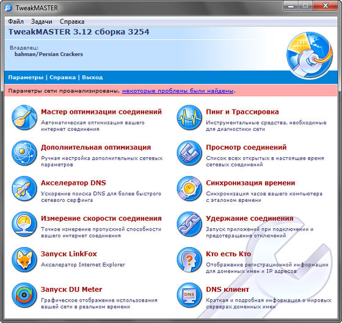Click the speed gauge icon for Измерение скорости
Screen dimensions: 342x323
click(24, 225)
